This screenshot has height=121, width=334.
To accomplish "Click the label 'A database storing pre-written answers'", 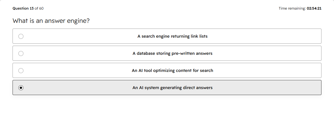I will click(172, 53).
